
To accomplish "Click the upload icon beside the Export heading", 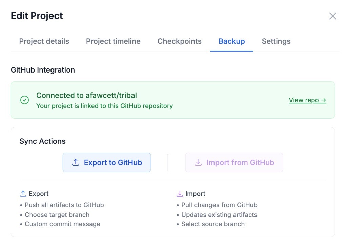I will click(x=23, y=194).
